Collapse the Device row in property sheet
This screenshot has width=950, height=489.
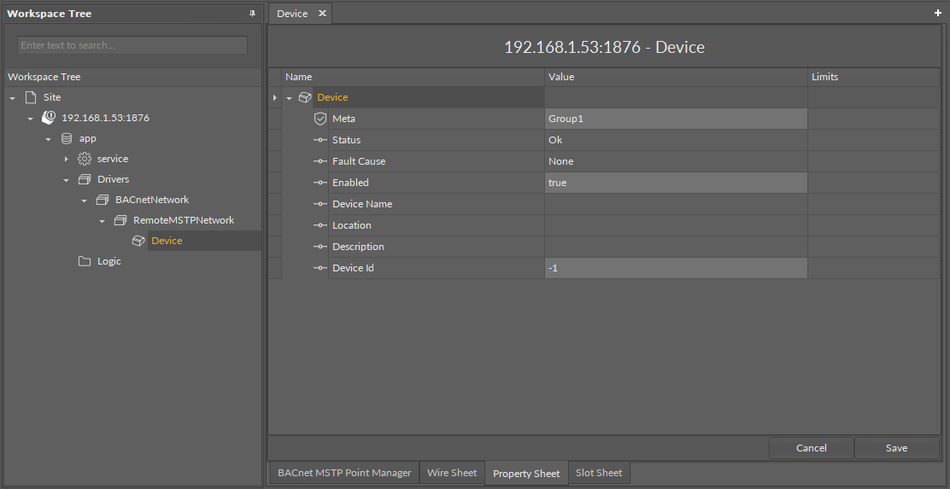point(290,98)
